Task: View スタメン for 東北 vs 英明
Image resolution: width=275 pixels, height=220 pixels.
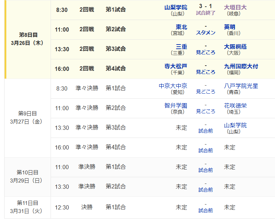Action: point(205,33)
